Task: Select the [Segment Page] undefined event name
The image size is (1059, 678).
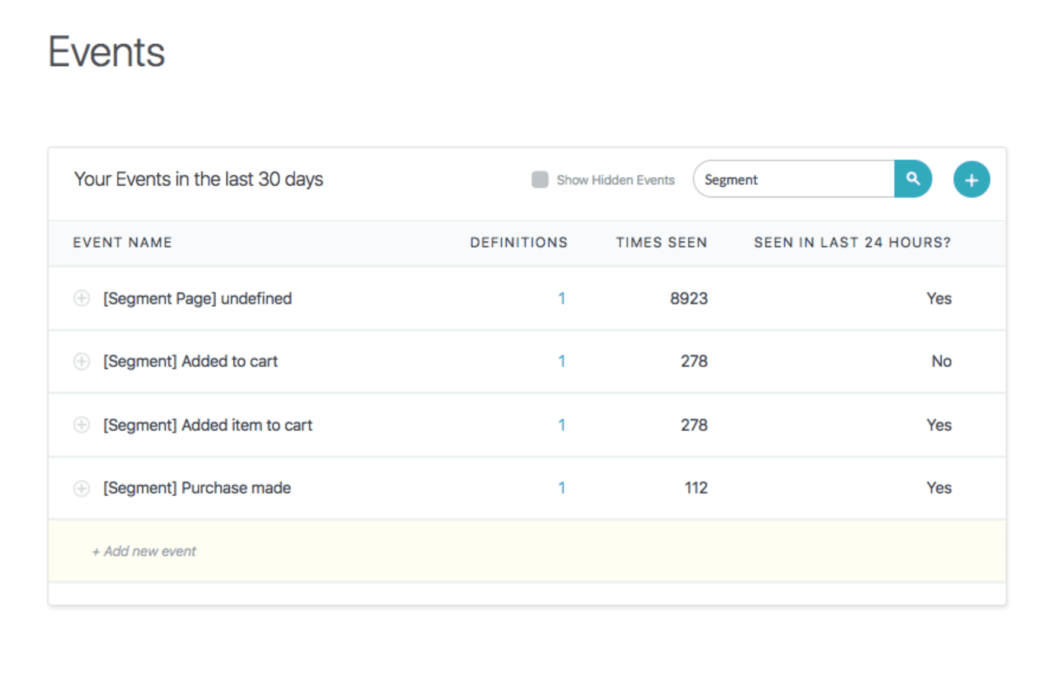Action: 197,298
